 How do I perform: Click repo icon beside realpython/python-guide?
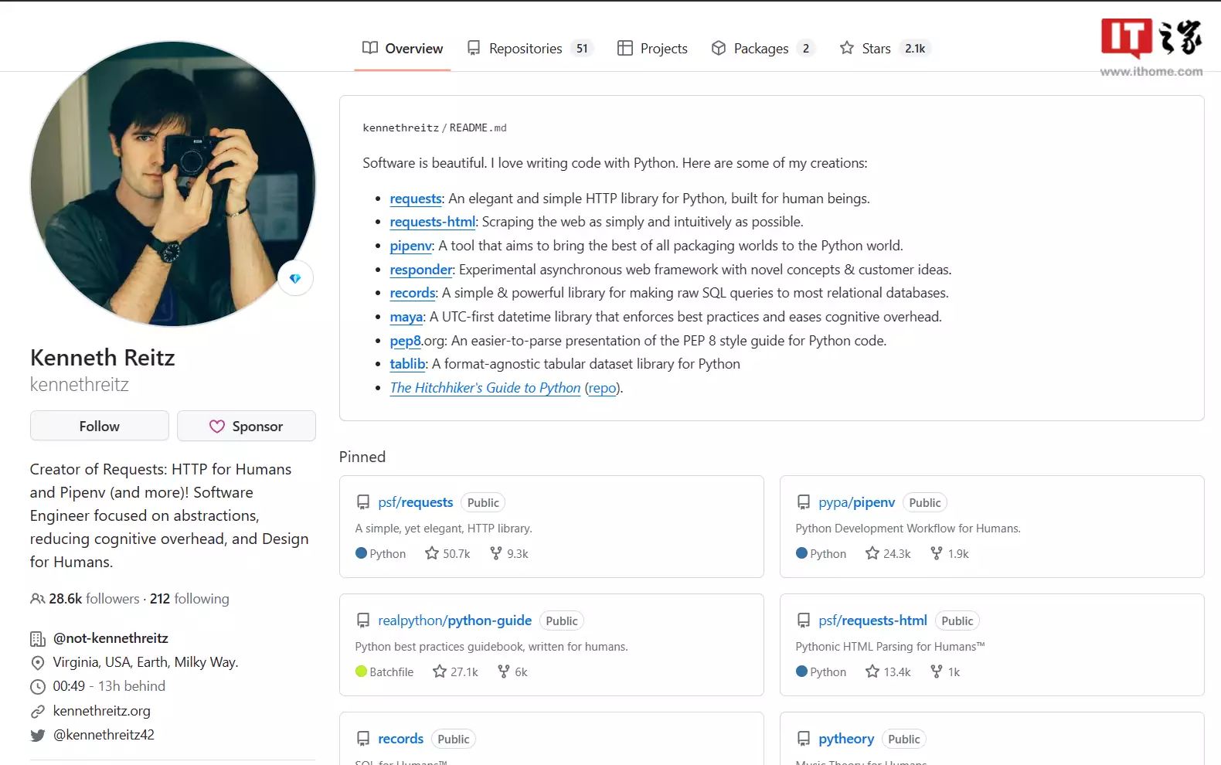click(x=363, y=620)
